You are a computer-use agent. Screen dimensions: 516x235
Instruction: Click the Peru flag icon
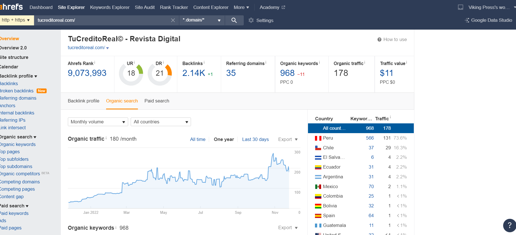(318, 138)
